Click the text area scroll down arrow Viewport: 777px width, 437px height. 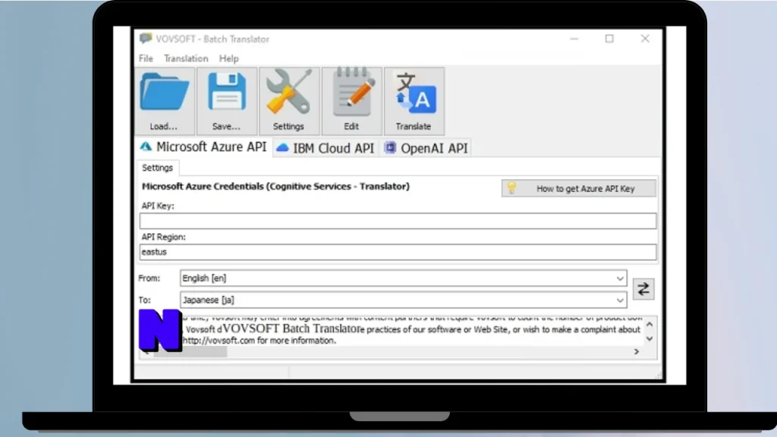[650, 339]
